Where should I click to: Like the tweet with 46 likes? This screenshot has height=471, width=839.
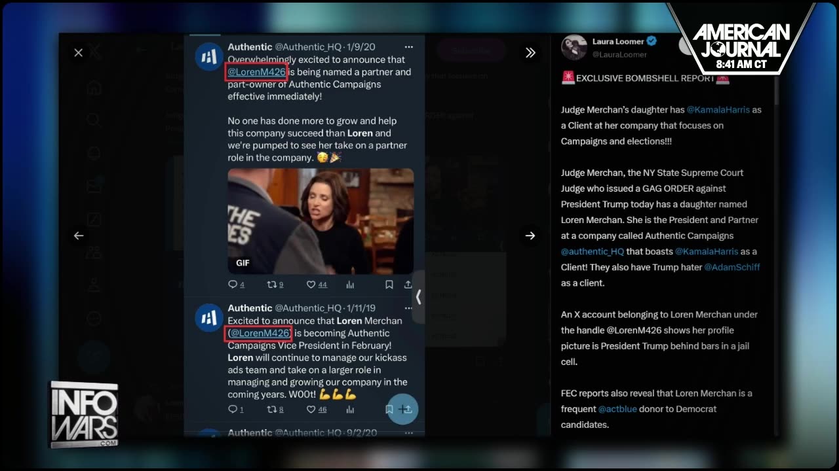(317, 410)
